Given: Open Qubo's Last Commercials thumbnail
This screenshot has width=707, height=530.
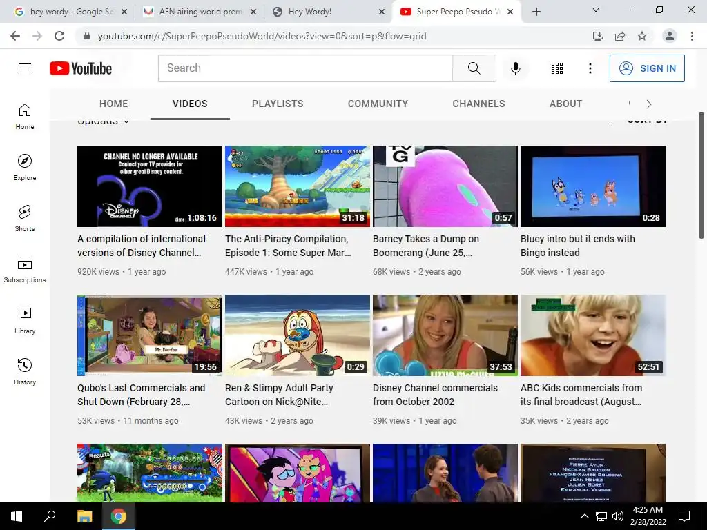Looking at the screenshot, I should point(150,335).
